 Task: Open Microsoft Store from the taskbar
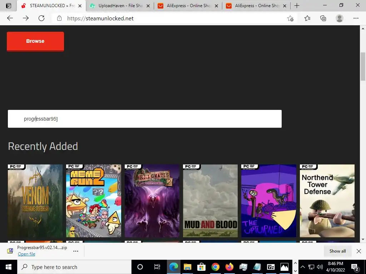click(201, 267)
